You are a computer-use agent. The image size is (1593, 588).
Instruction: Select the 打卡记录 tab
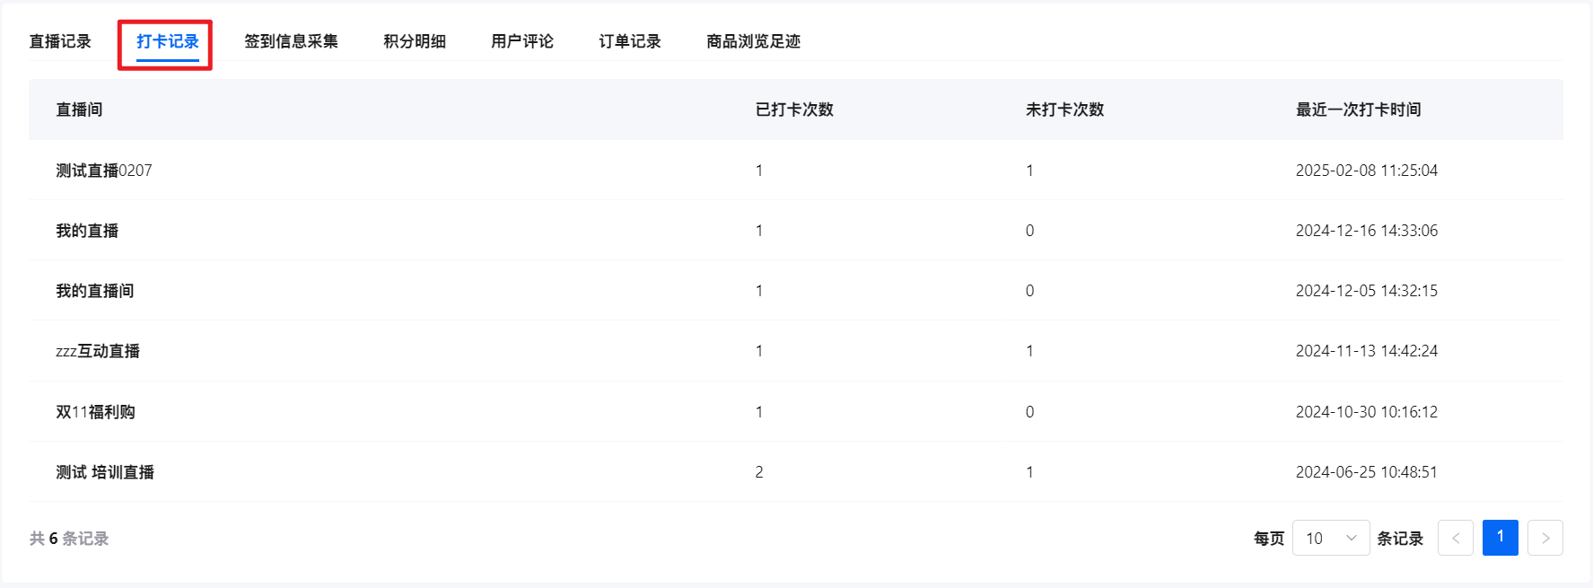168,41
